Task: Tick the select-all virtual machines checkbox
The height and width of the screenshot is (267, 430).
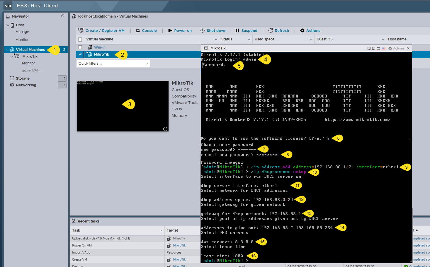Action: click(80, 39)
